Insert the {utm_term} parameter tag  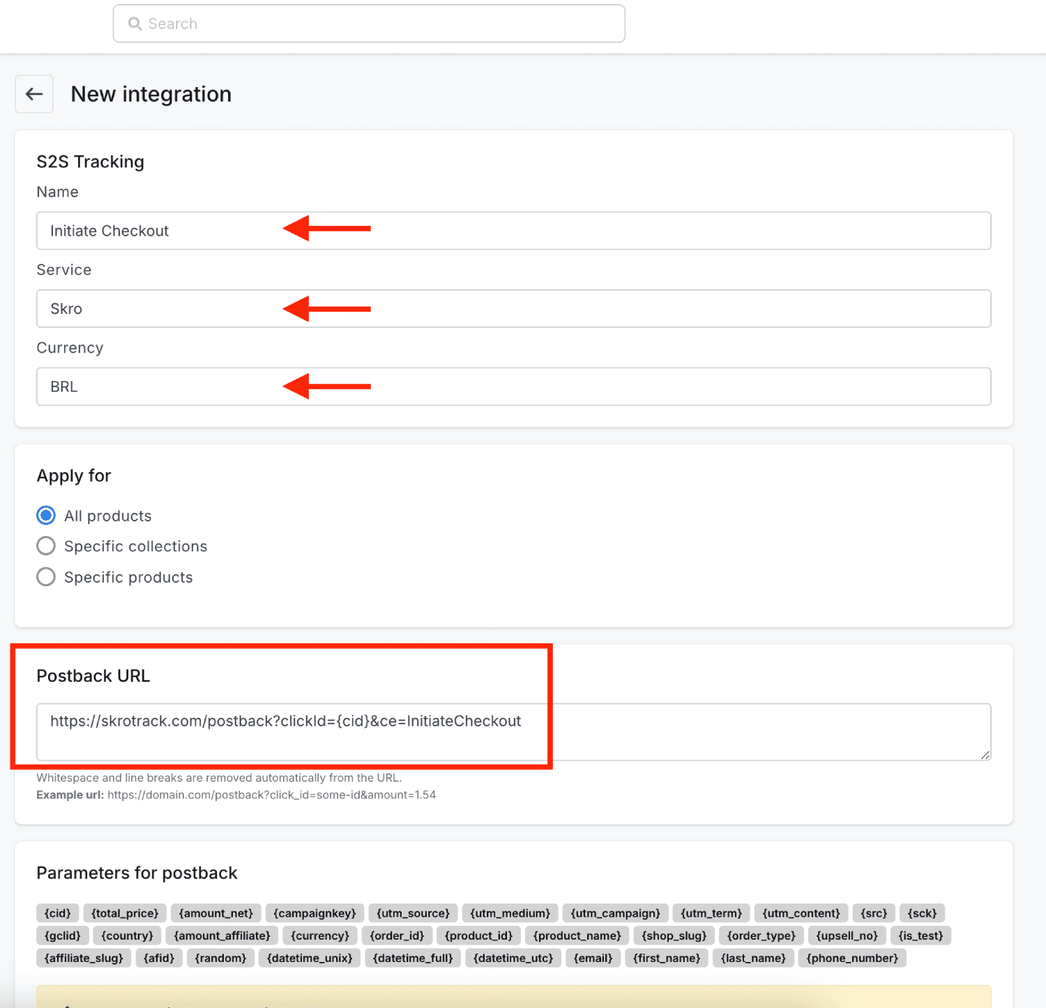(x=711, y=913)
